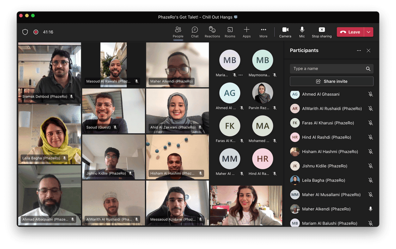
Task: Click muted mic icon for Hisham Al Hashmi row
Action: click(x=370, y=152)
